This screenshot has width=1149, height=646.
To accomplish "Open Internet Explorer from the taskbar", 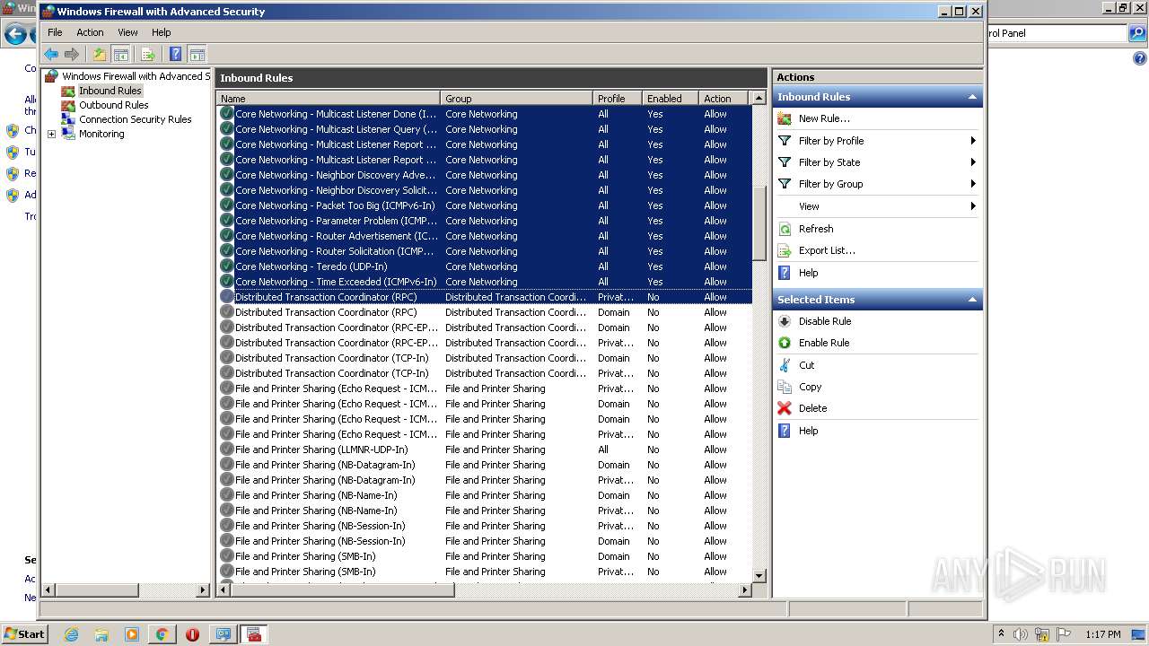I will tap(71, 634).
